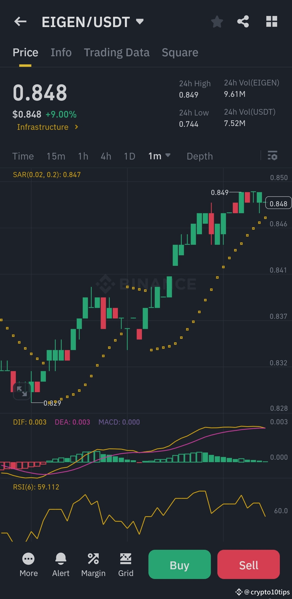This screenshot has width=292, height=599.
Task: Switch to the Trading Data tab
Action: click(117, 52)
